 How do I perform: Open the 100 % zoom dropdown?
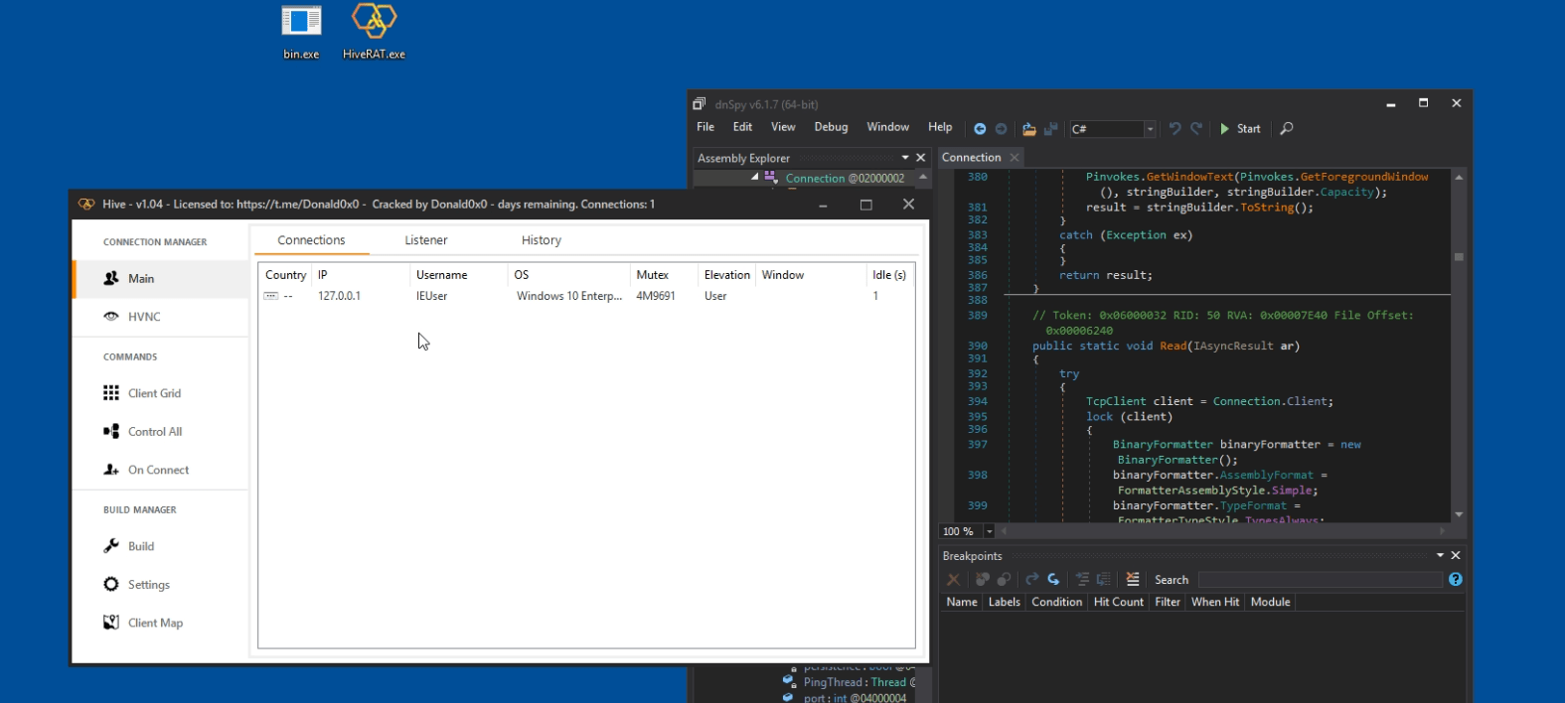coord(989,532)
